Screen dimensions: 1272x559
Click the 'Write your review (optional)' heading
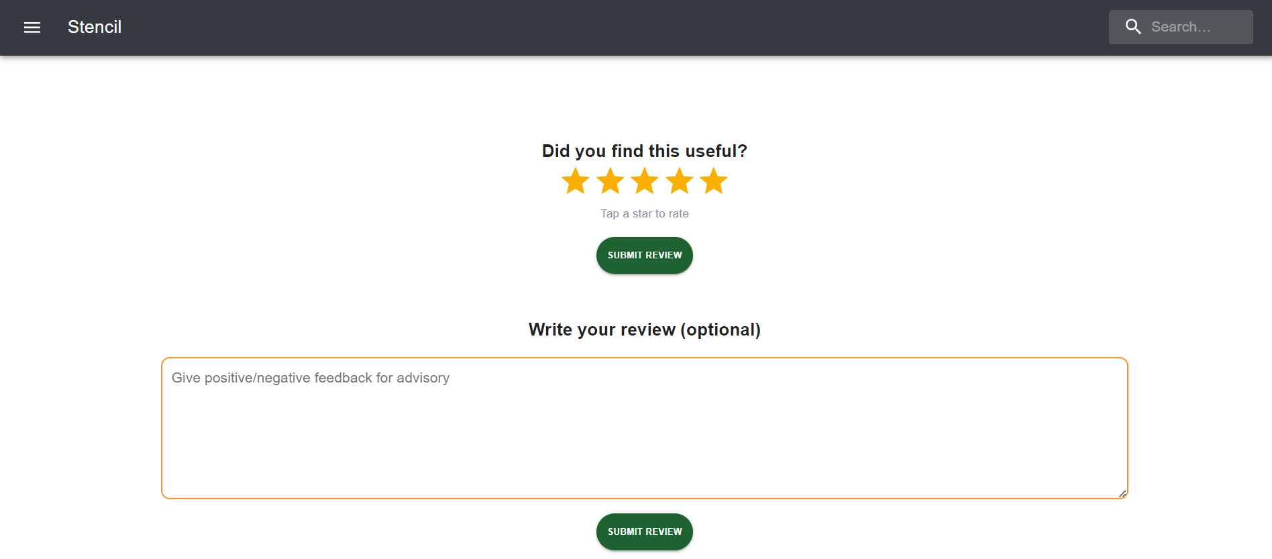pyautogui.click(x=644, y=329)
